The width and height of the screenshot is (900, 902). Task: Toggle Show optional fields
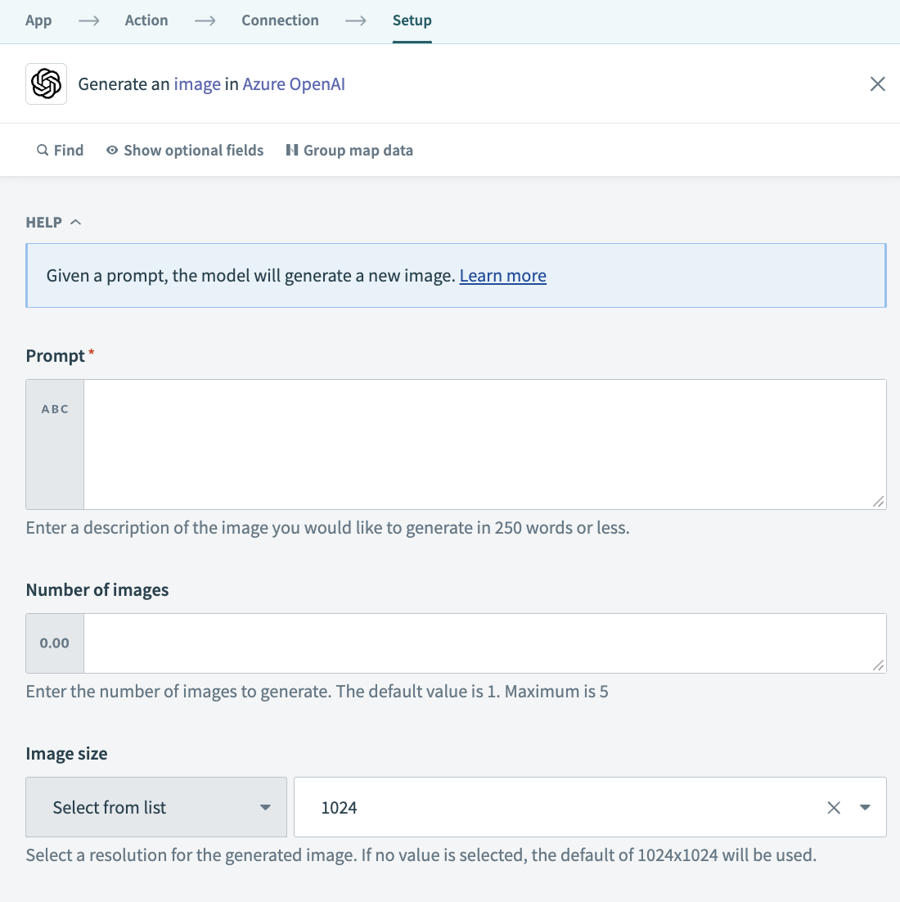coord(193,150)
